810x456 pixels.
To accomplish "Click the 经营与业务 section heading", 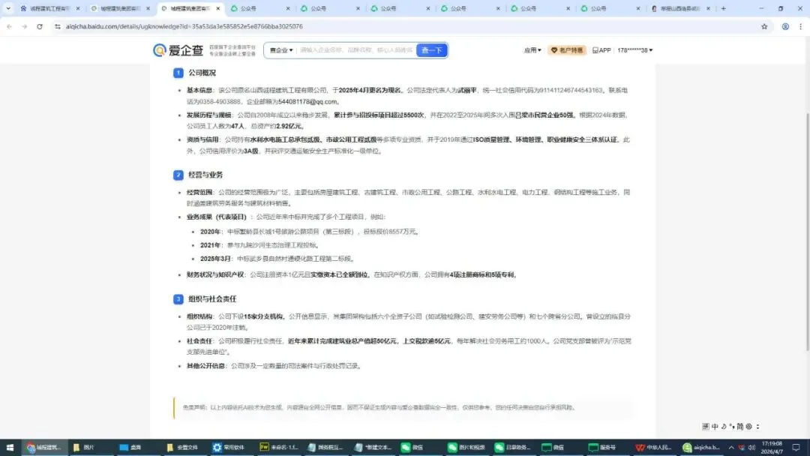I will click(205, 175).
